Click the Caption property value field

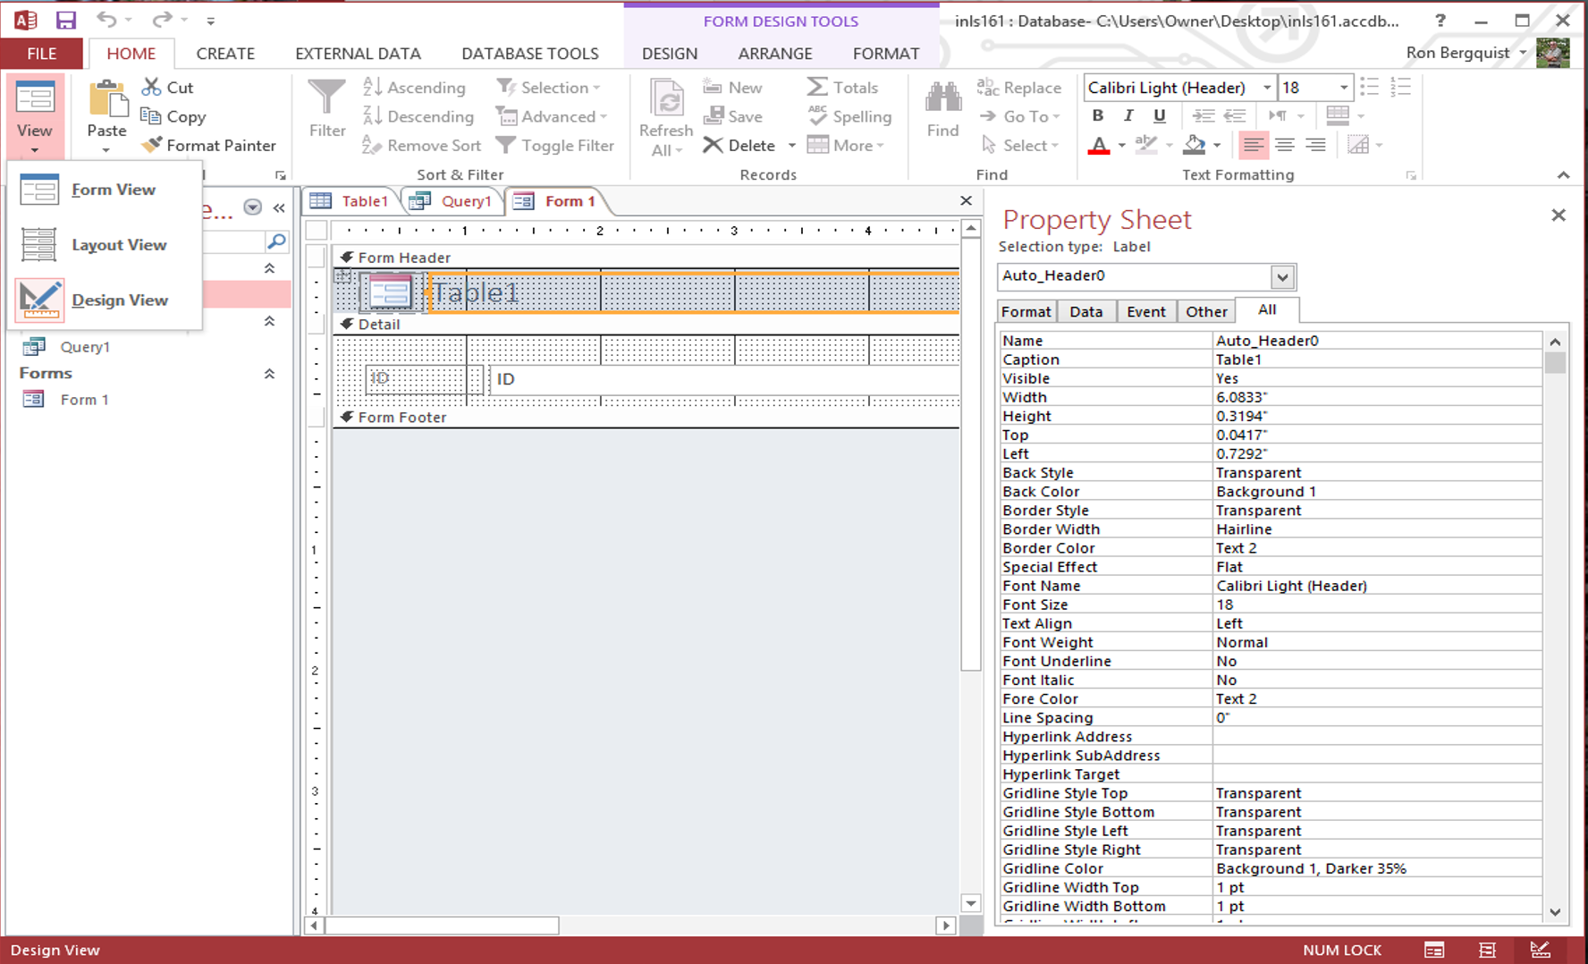(x=1375, y=359)
